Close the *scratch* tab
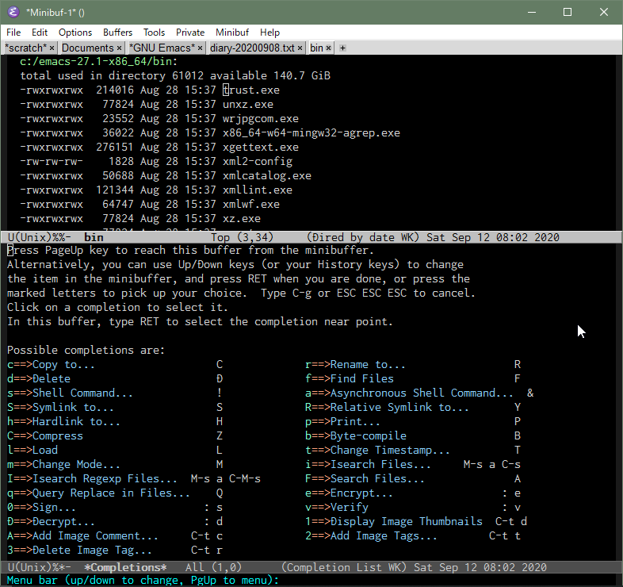 [52, 48]
